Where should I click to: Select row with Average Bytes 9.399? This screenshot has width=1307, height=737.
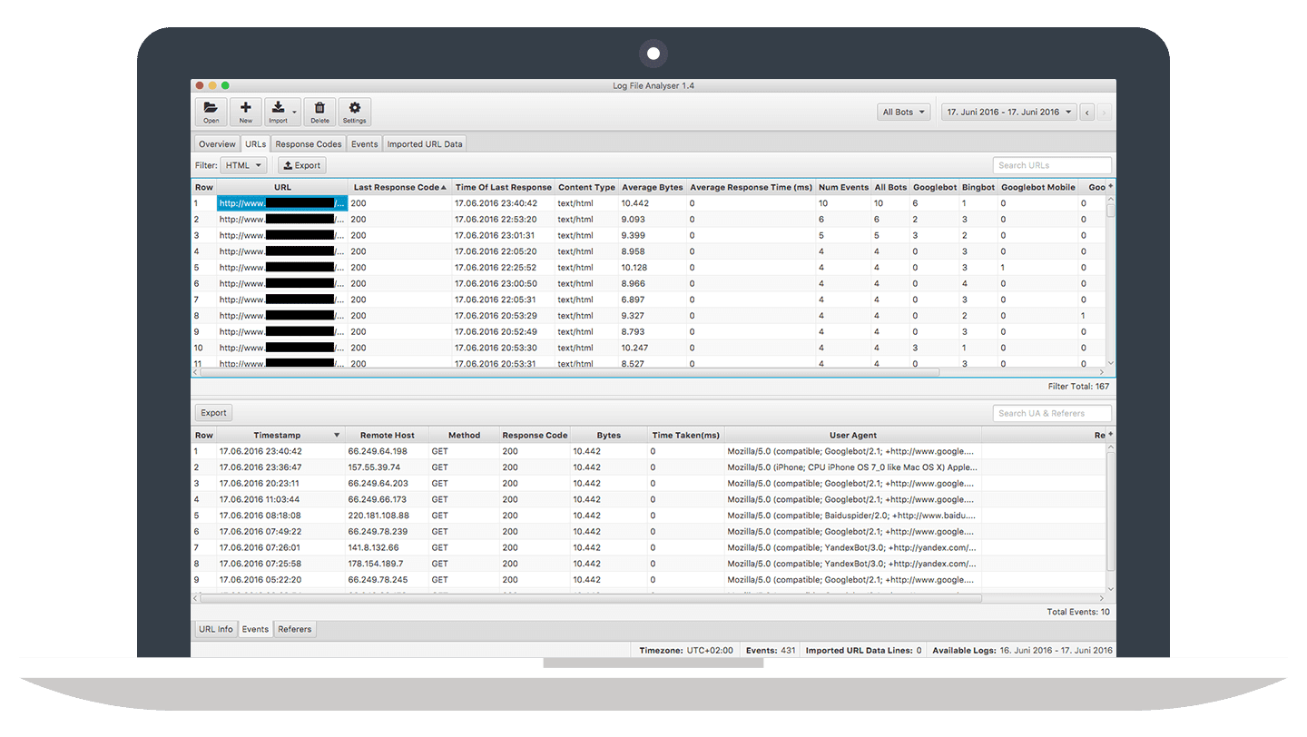click(648, 235)
